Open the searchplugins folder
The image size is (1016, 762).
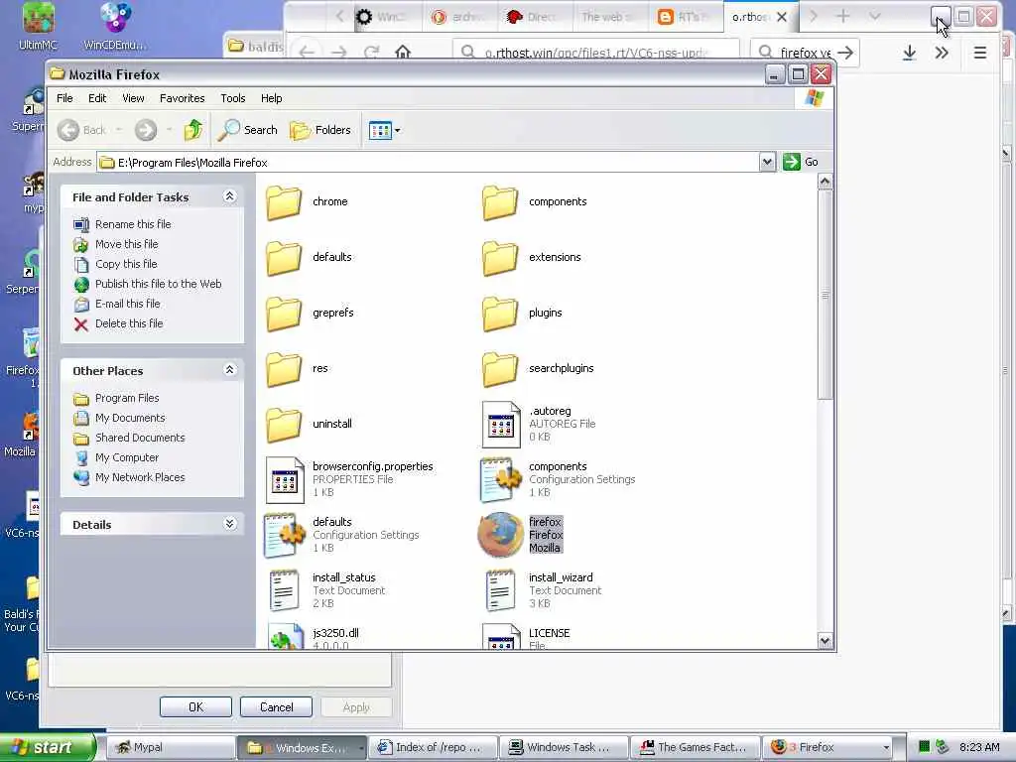click(x=500, y=369)
